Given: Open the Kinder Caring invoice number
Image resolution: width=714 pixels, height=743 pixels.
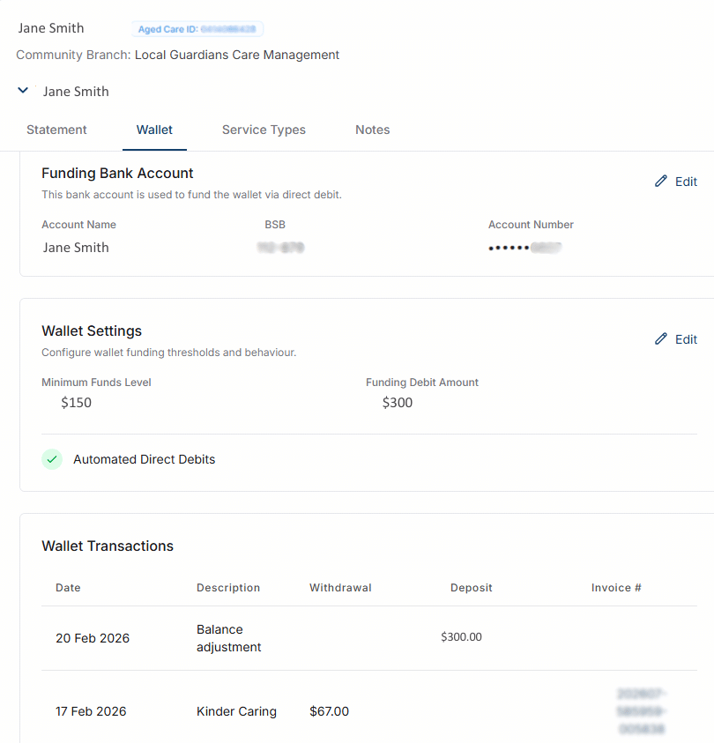Looking at the screenshot, I should tap(643, 711).
